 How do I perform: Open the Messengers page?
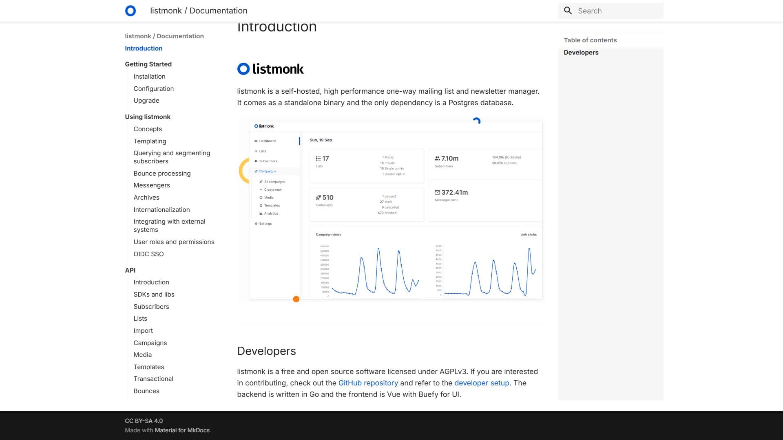(x=152, y=185)
